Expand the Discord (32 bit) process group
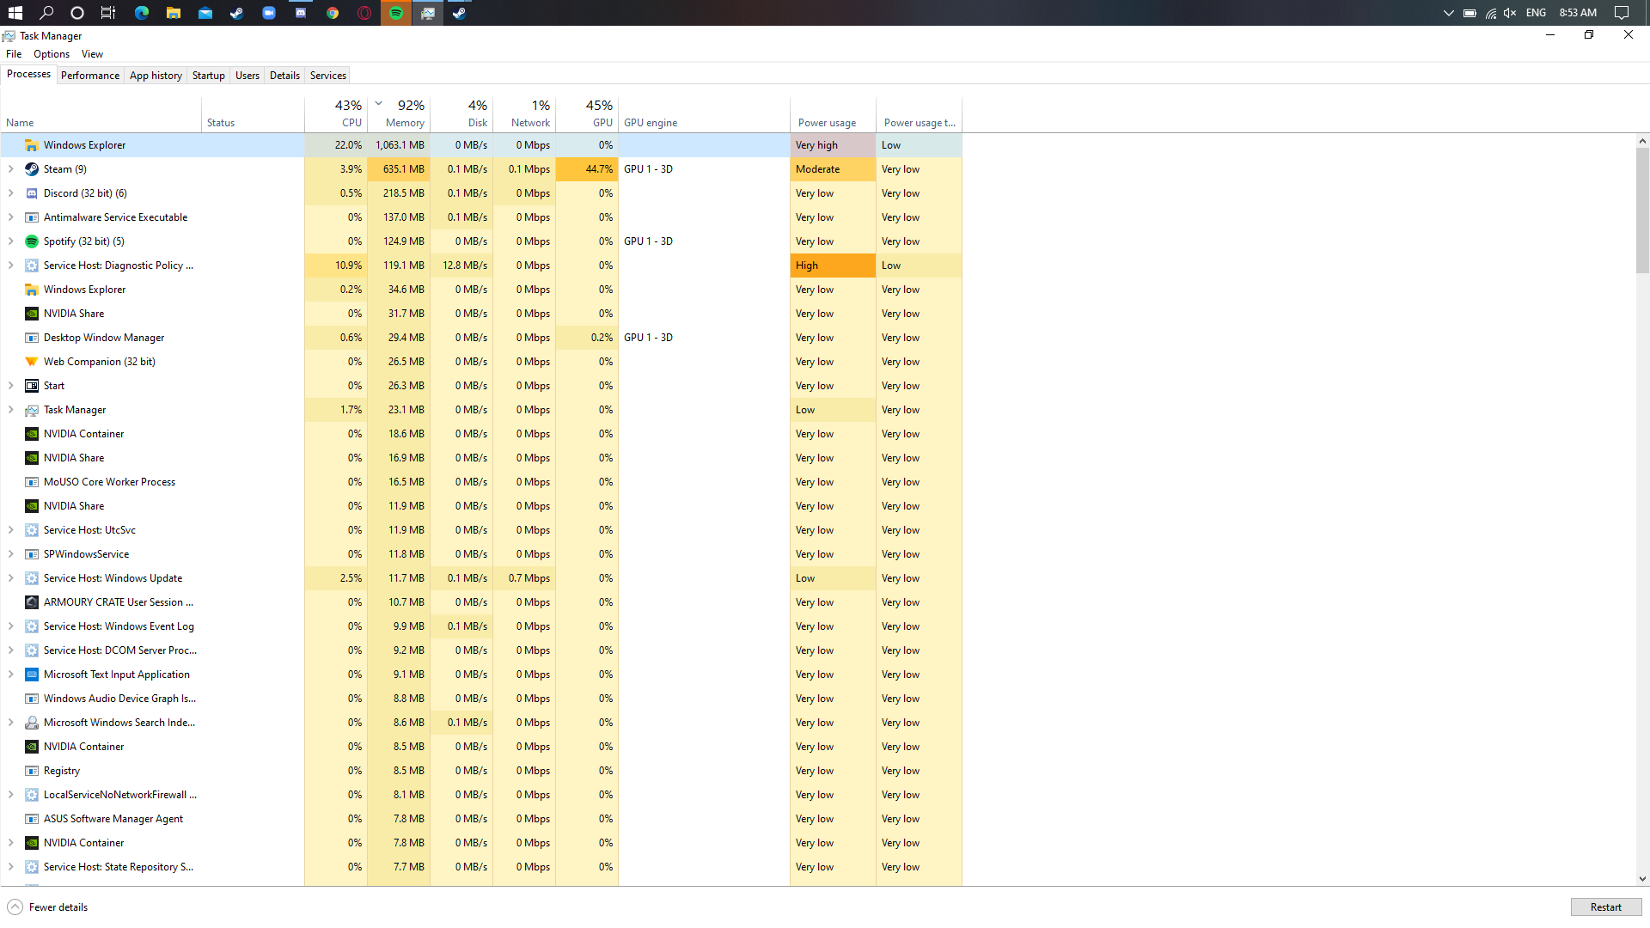The image size is (1650, 928). click(x=10, y=193)
